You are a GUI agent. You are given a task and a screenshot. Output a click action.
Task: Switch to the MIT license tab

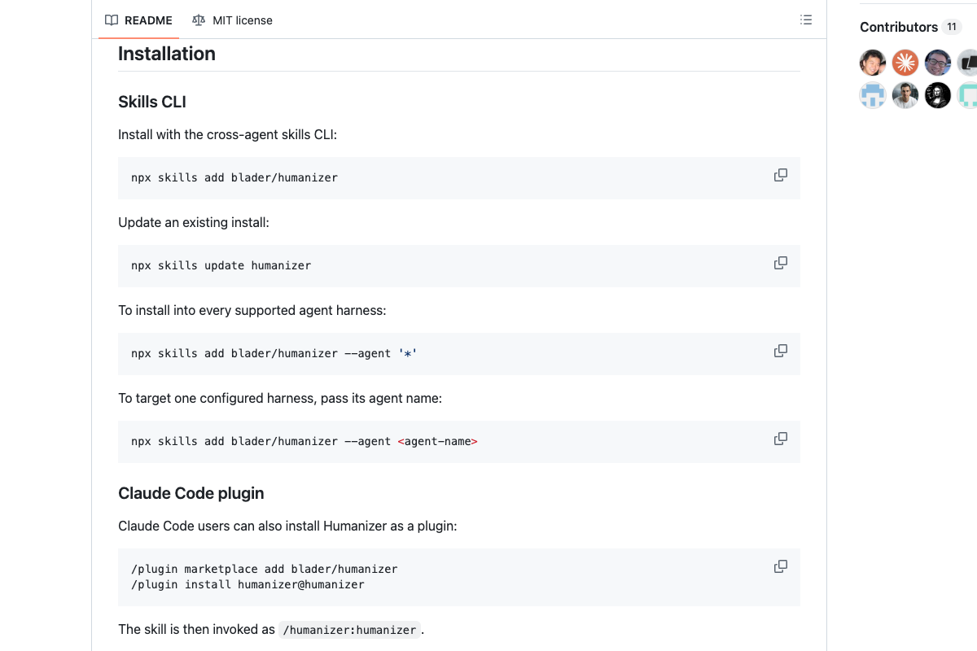[233, 20]
